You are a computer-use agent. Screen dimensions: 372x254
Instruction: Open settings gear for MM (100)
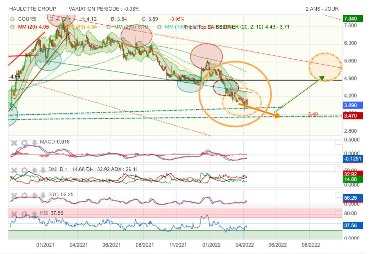[159, 27]
